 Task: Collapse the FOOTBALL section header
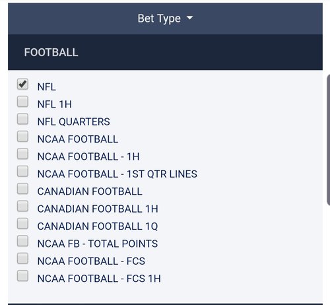click(165, 52)
